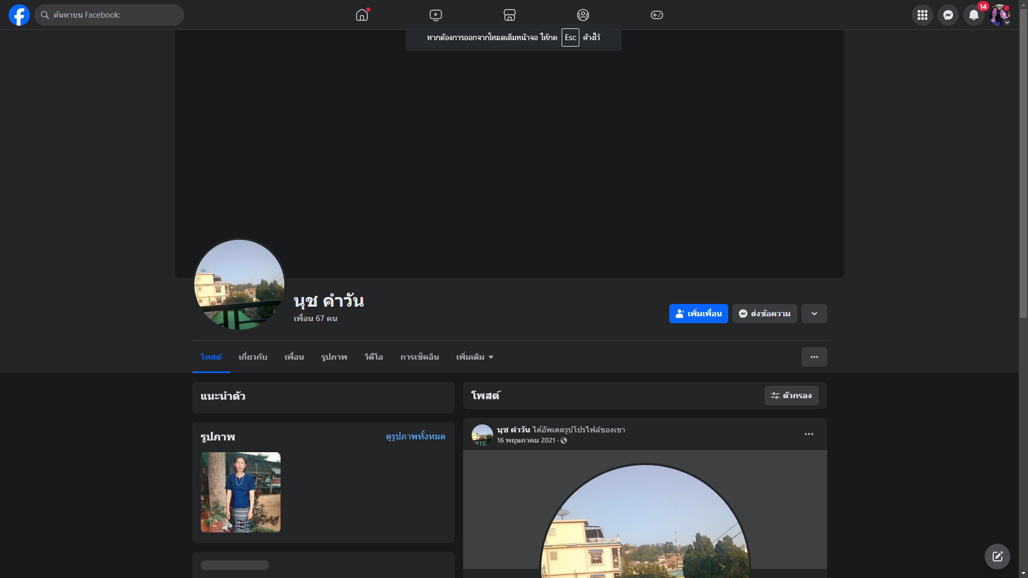Open the woman in blue photo thumbnail
The width and height of the screenshot is (1028, 578).
240,492
